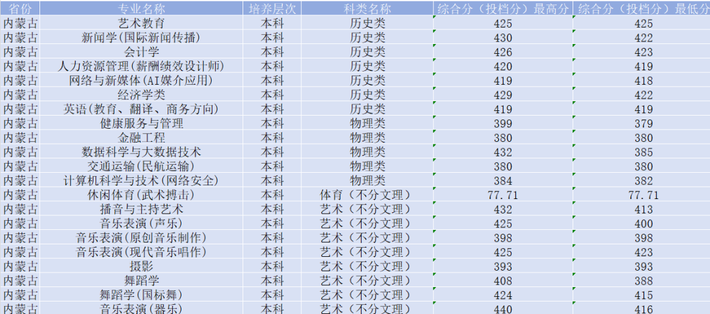Select the 摄影 major cell
Image resolution: width=710 pixels, height=314 pixels.
click(x=141, y=267)
